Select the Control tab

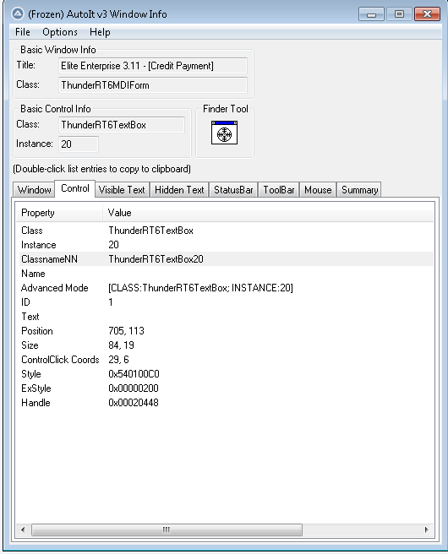pos(75,188)
